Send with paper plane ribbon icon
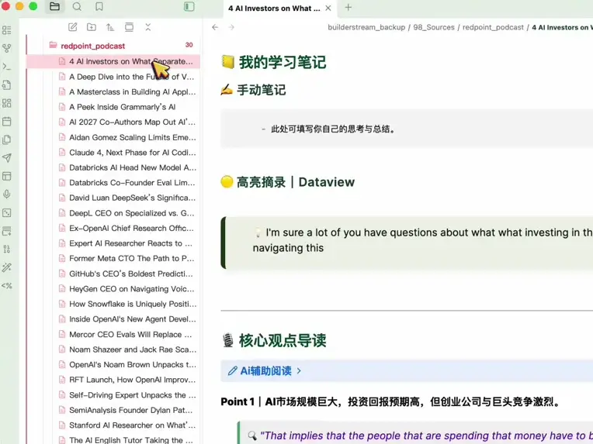This screenshot has width=593, height=444. pos(7,158)
